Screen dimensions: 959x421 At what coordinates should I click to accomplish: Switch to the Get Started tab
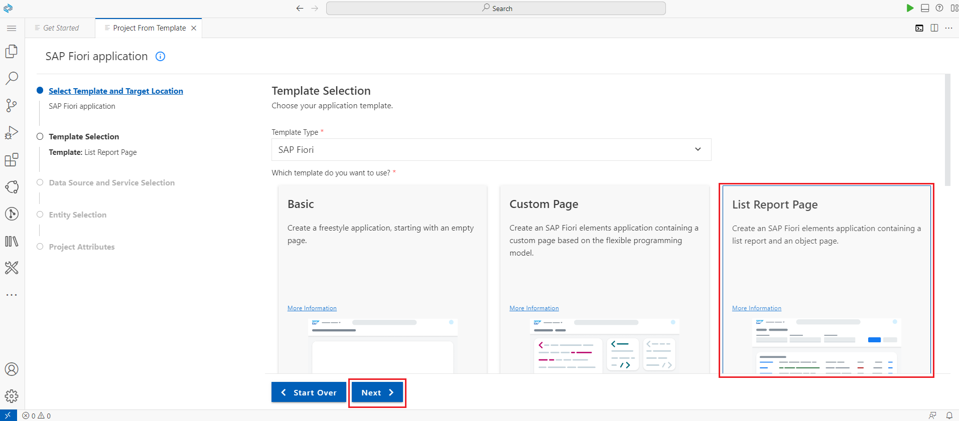(x=61, y=28)
